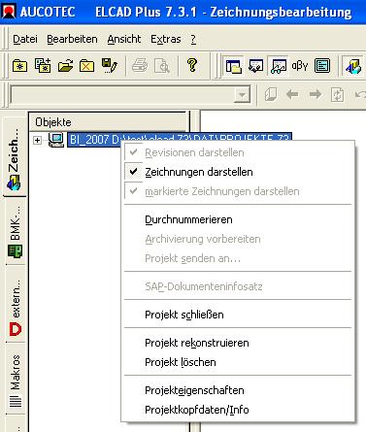
Task: Click the greyed-out printer icon
Action: 140,66
